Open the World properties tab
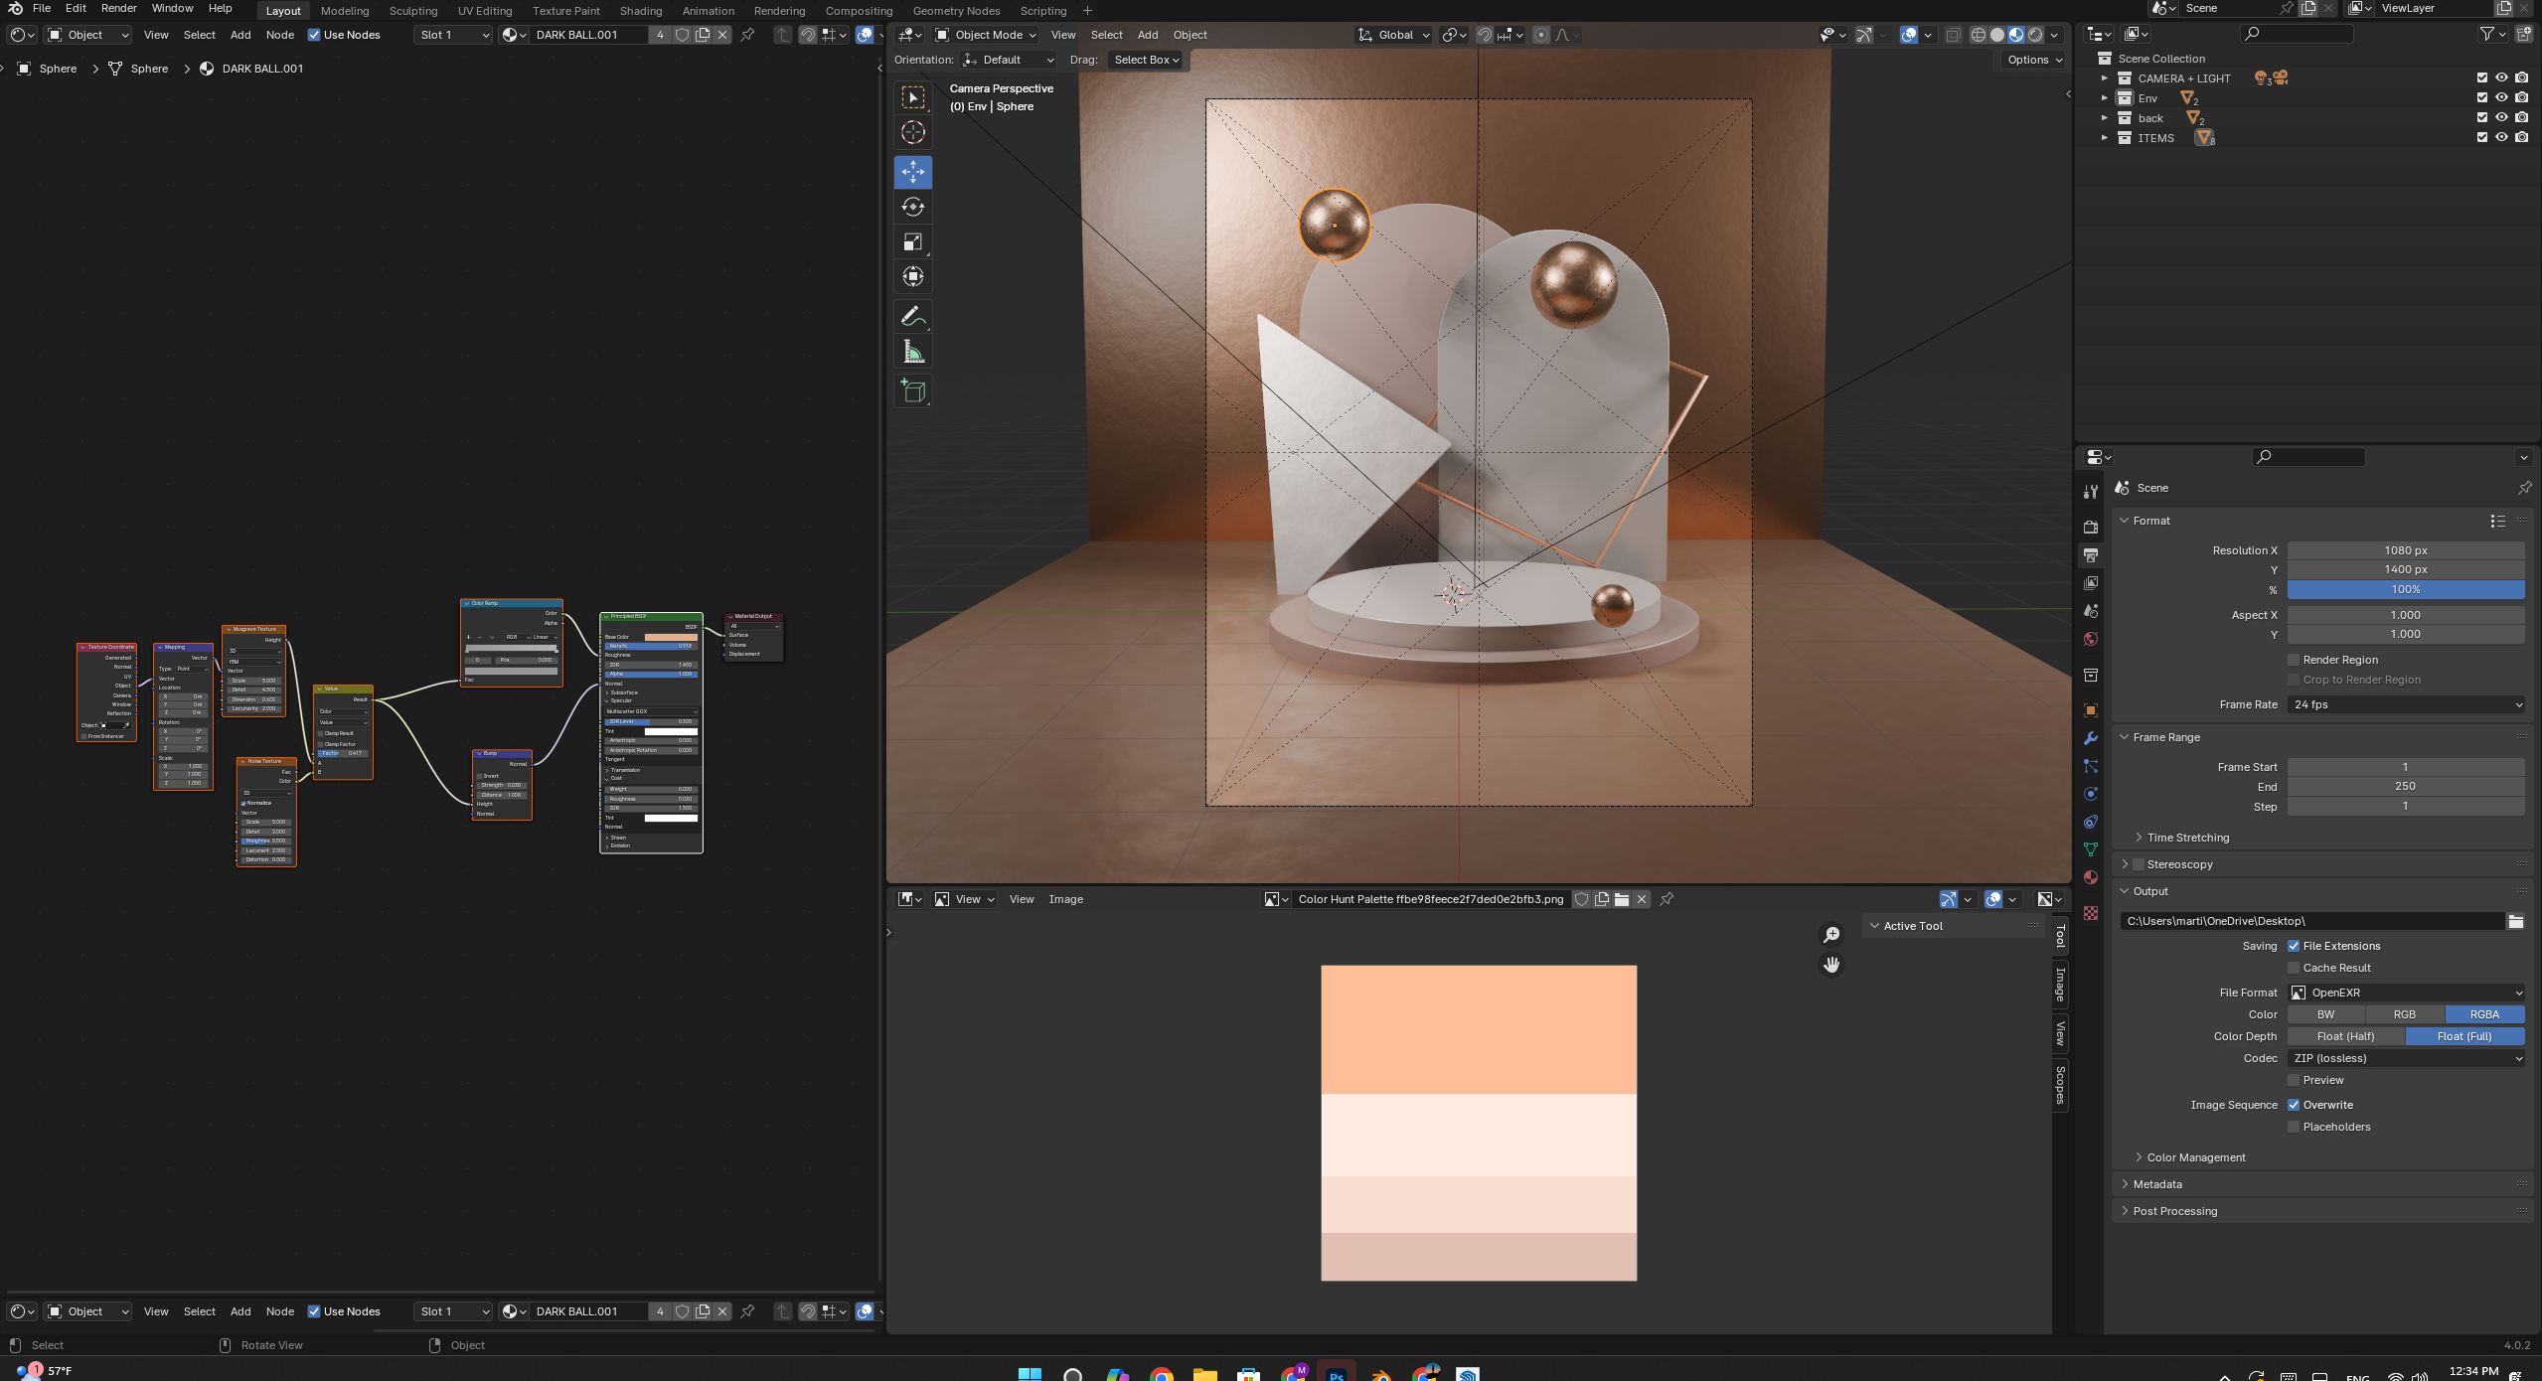 [x=2091, y=639]
